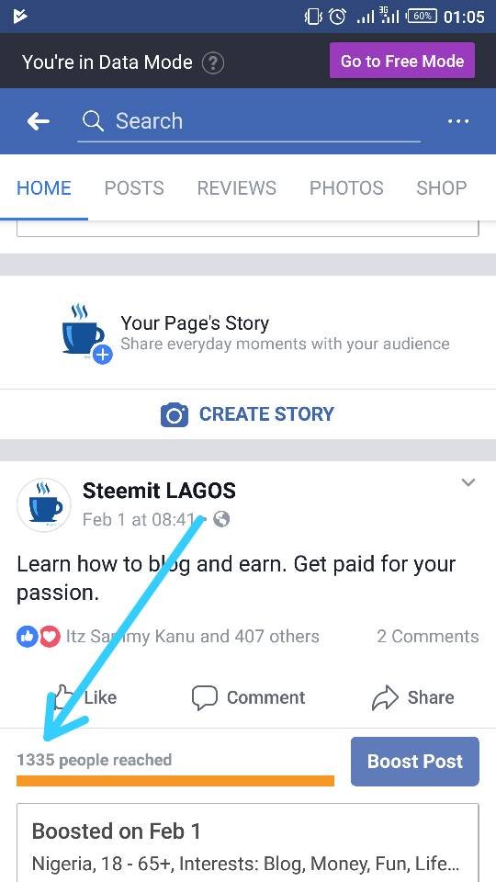Focus the Search input field
Screen dimensions: 496x882
click(x=249, y=121)
